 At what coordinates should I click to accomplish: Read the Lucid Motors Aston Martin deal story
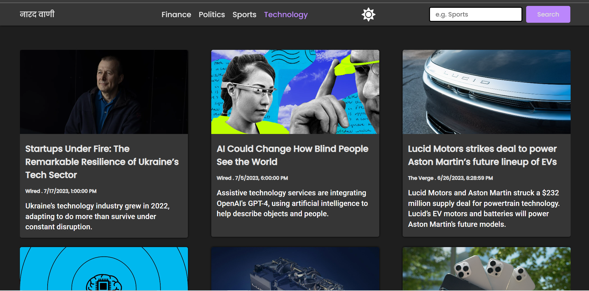[482, 155]
